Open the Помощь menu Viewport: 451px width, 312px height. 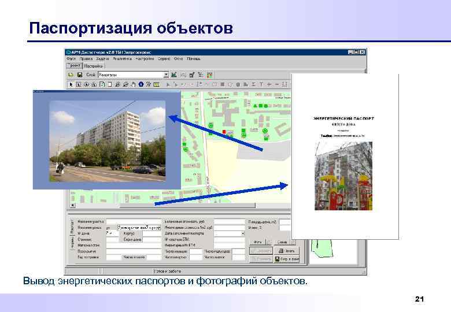[194, 58]
